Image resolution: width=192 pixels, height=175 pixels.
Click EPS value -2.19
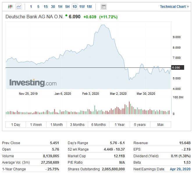click(x=186, y=149)
